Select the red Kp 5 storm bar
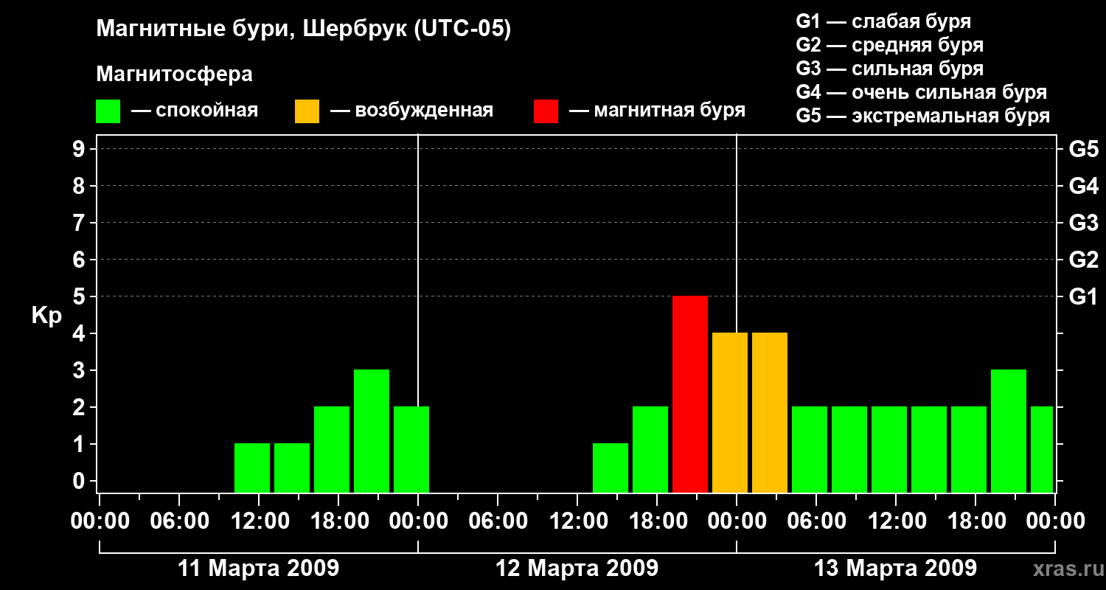Screen dimensions: 1106x590 [x=690, y=395]
